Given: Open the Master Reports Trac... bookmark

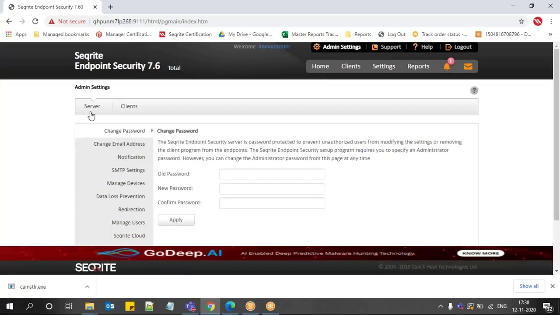Looking at the screenshot, I should [310, 34].
